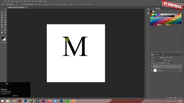Open the Magic Wand quick selection tool
Screen dimensions: 184x103
click(x=5, y=12)
